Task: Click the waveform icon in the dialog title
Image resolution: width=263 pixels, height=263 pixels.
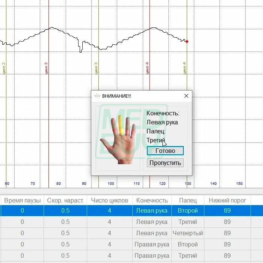Action: click(97, 96)
